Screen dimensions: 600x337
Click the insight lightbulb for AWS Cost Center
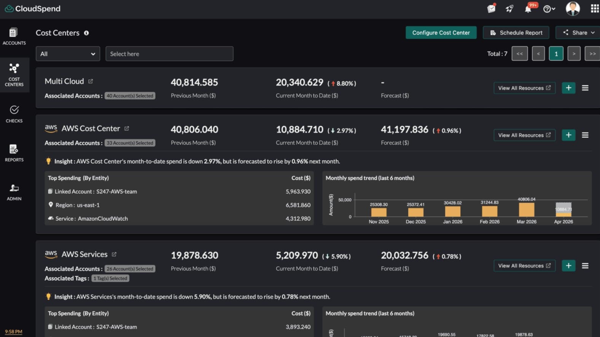(48, 161)
